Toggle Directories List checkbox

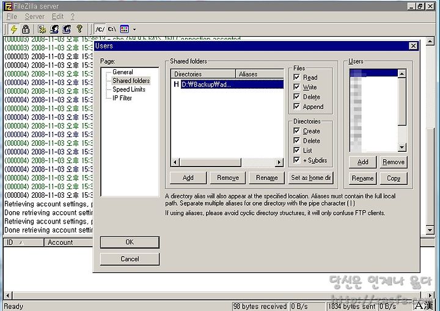(x=296, y=150)
